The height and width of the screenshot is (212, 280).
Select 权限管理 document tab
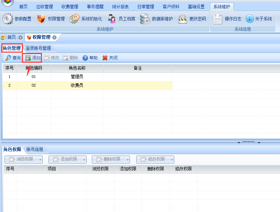point(42,37)
